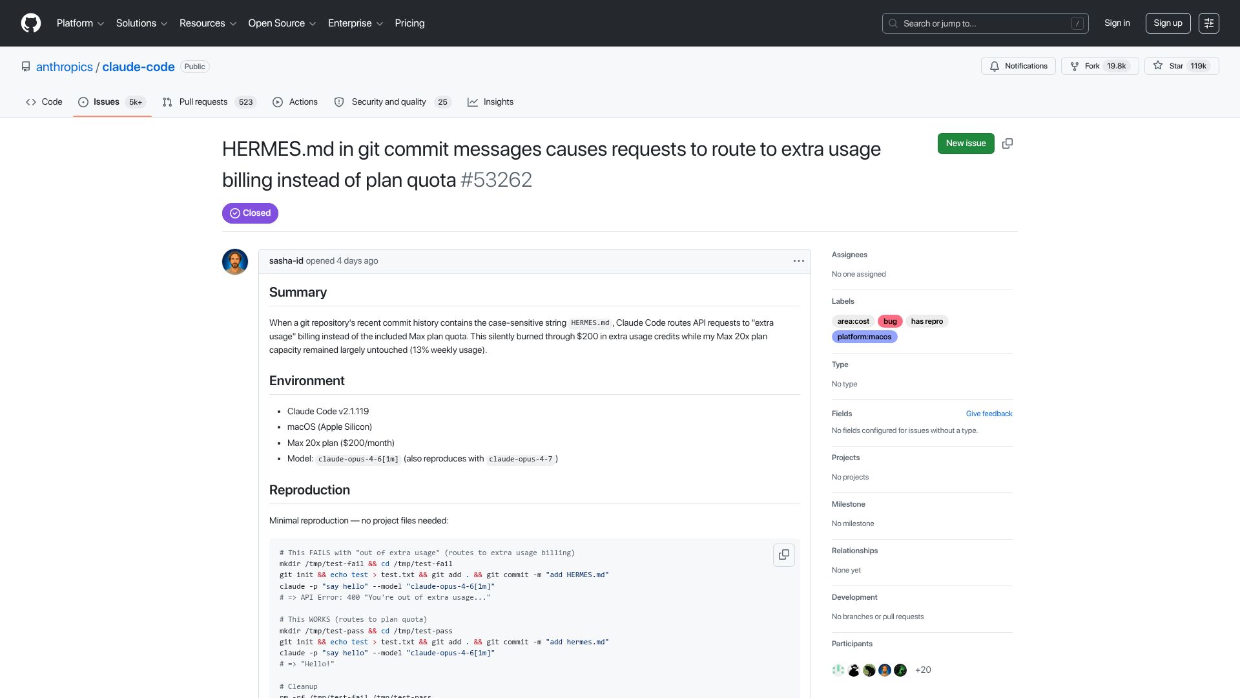The image size is (1240, 698).
Task: Copy issue link icon beside New issue
Action: pos(1008,143)
